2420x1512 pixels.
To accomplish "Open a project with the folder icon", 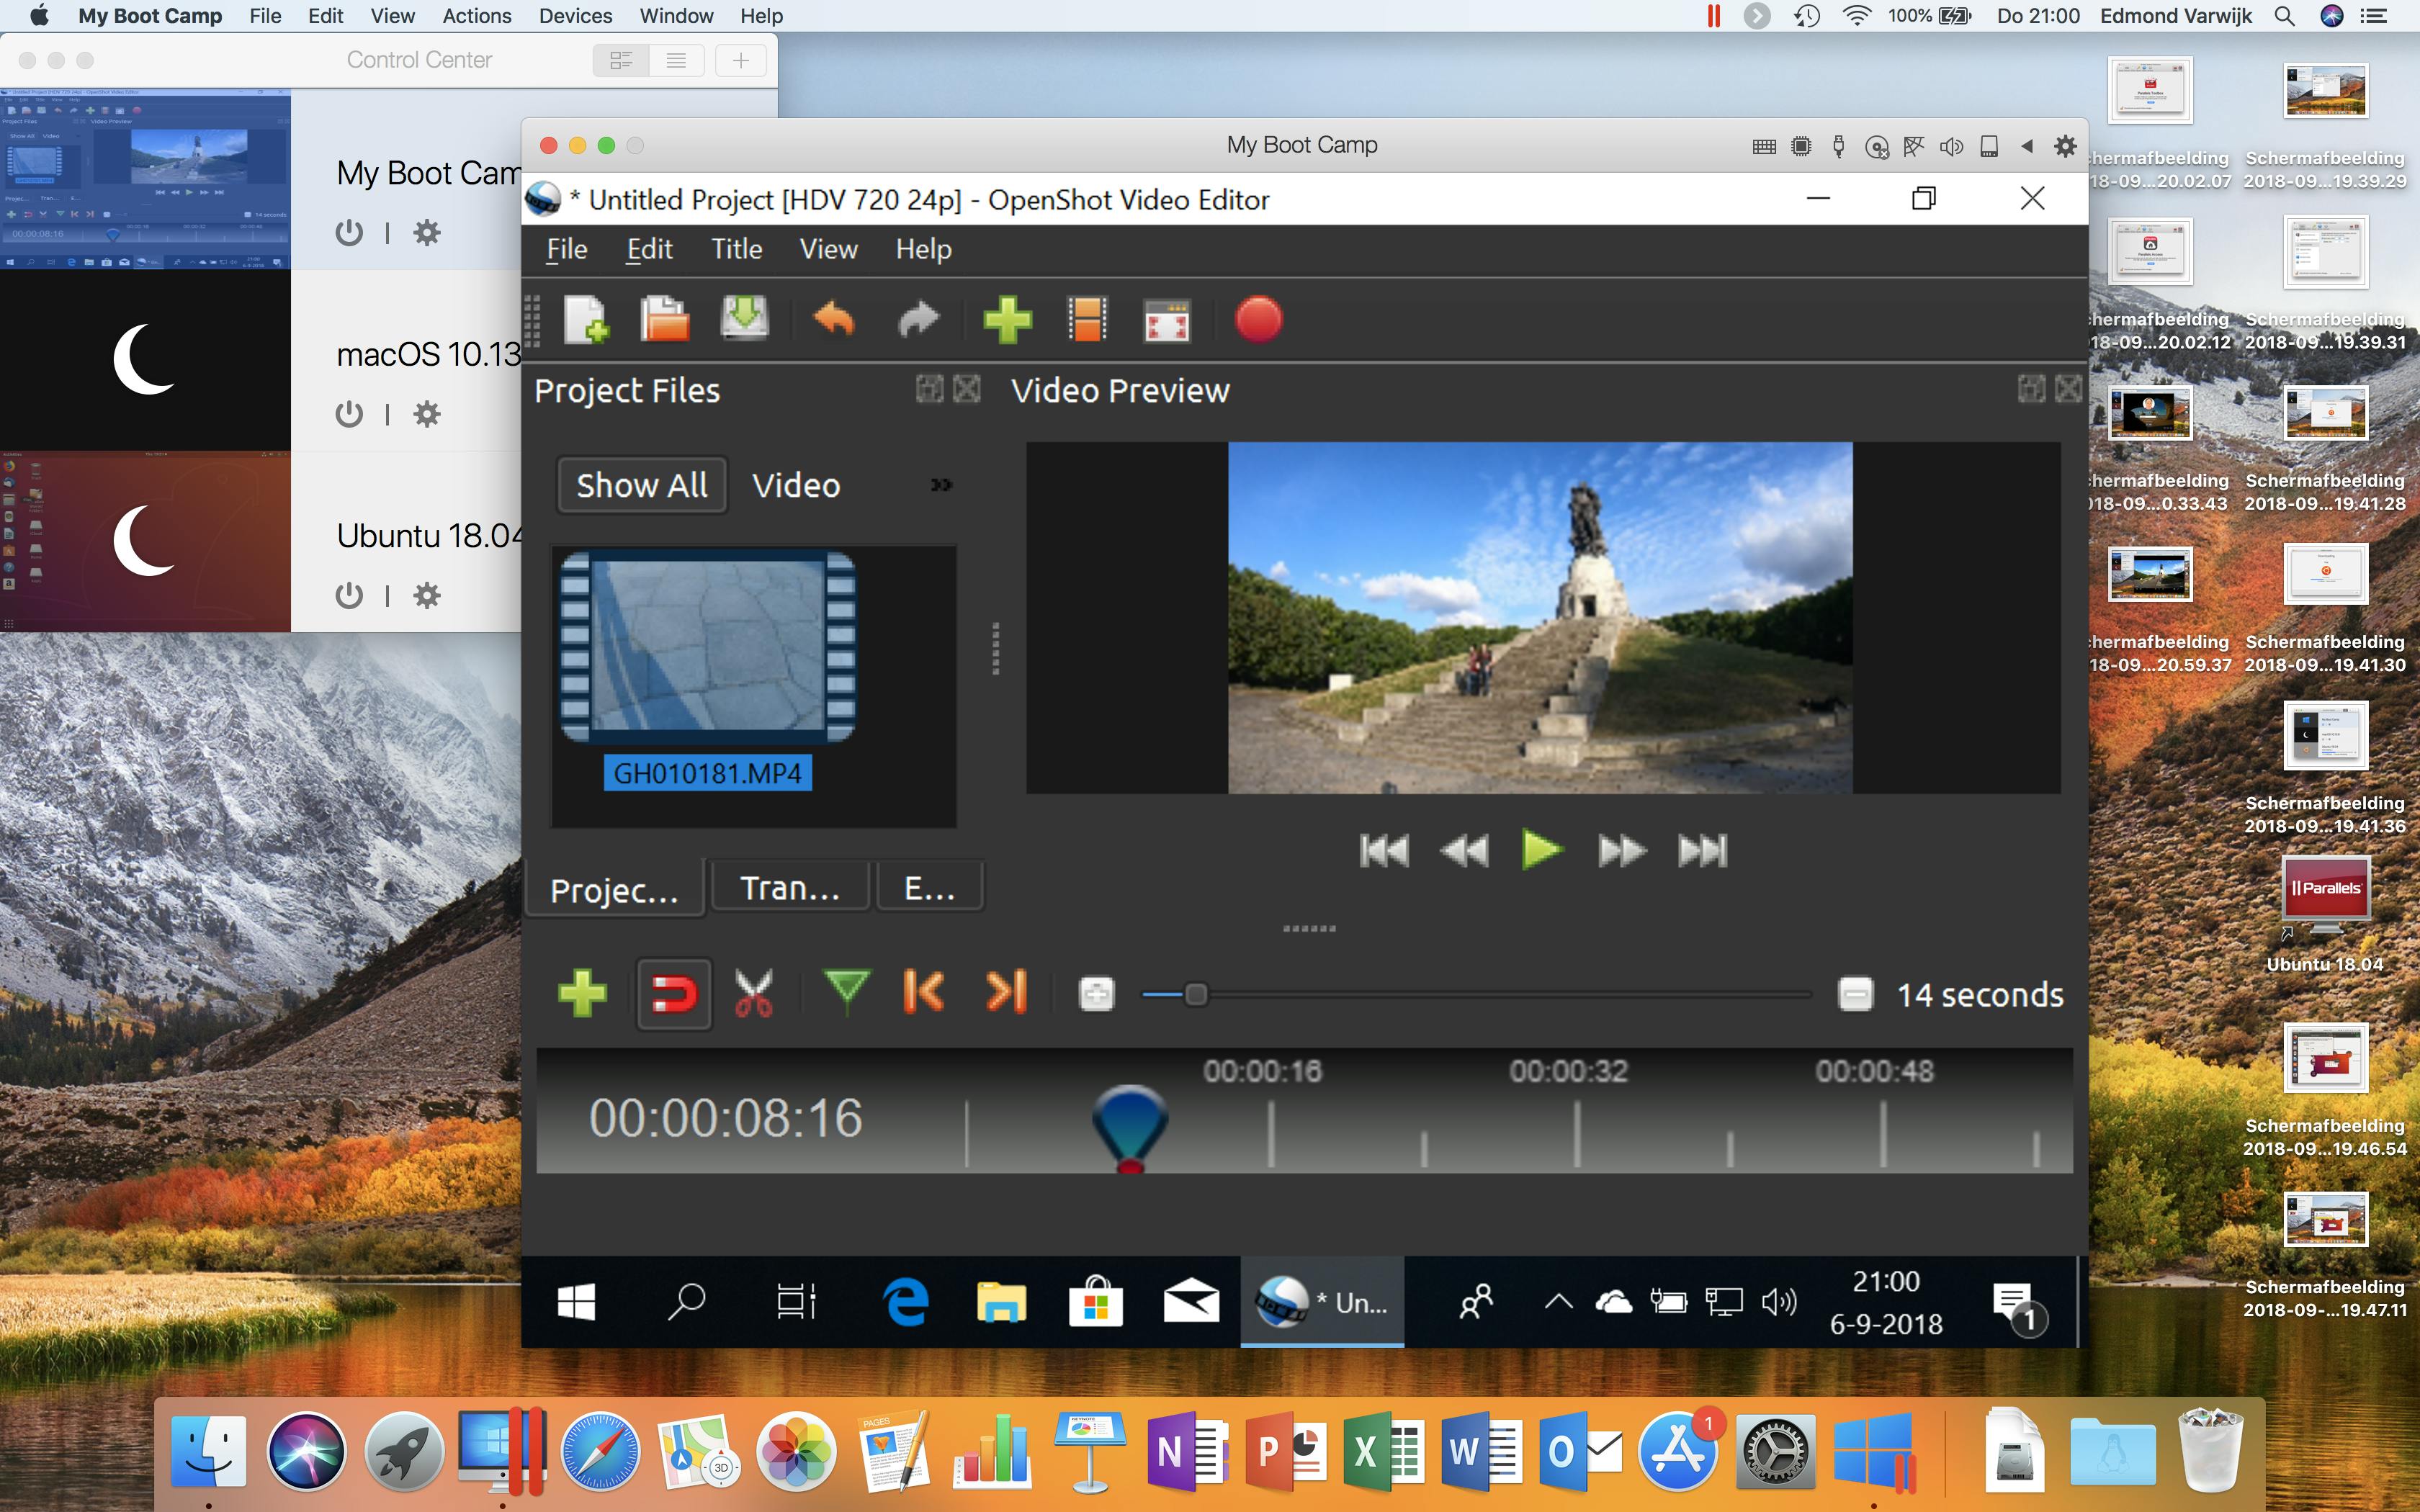I will [x=664, y=320].
